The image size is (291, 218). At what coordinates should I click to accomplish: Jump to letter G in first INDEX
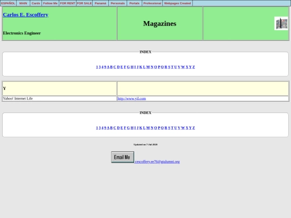(x=128, y=67)
